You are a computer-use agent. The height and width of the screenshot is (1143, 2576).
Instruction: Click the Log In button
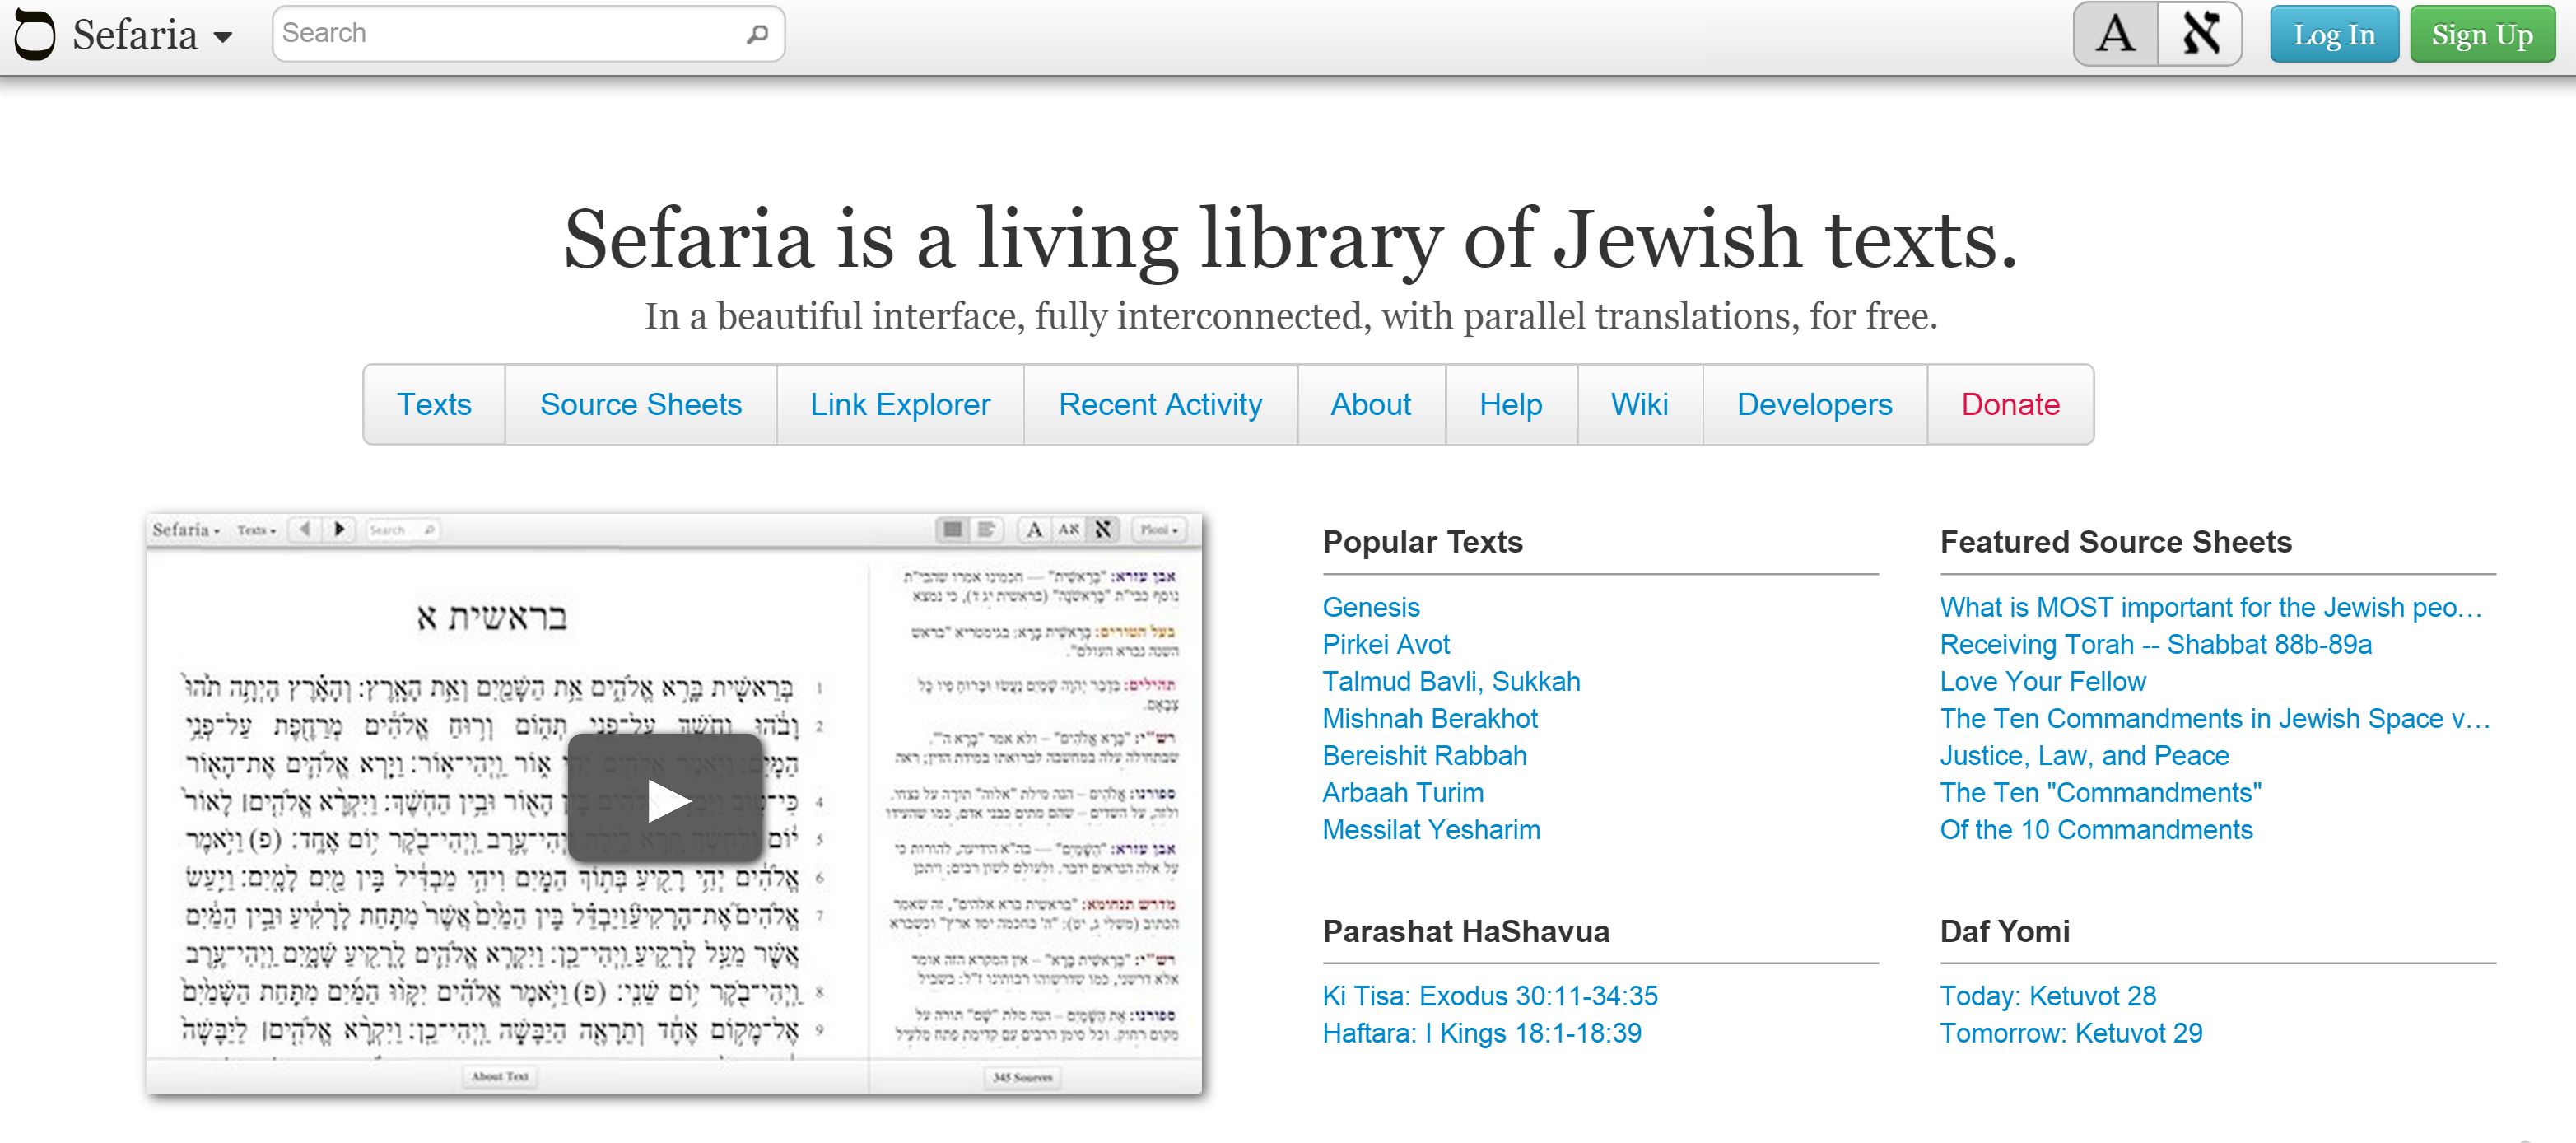2334,33
